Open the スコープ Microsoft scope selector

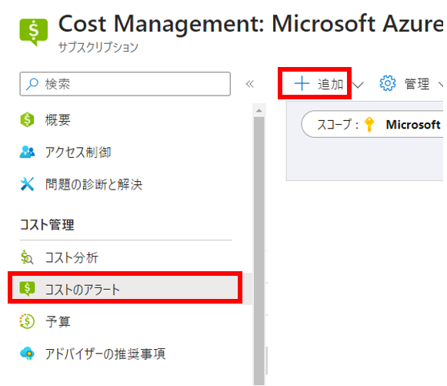[372, 125]
